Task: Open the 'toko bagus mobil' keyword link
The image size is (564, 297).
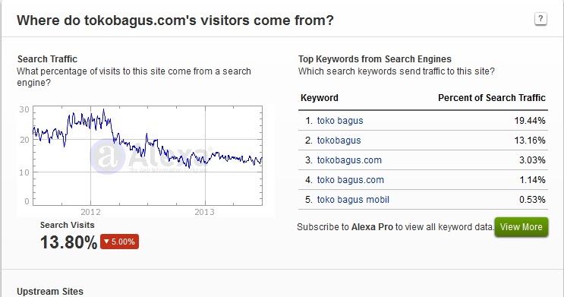Action: pos(353,200)
